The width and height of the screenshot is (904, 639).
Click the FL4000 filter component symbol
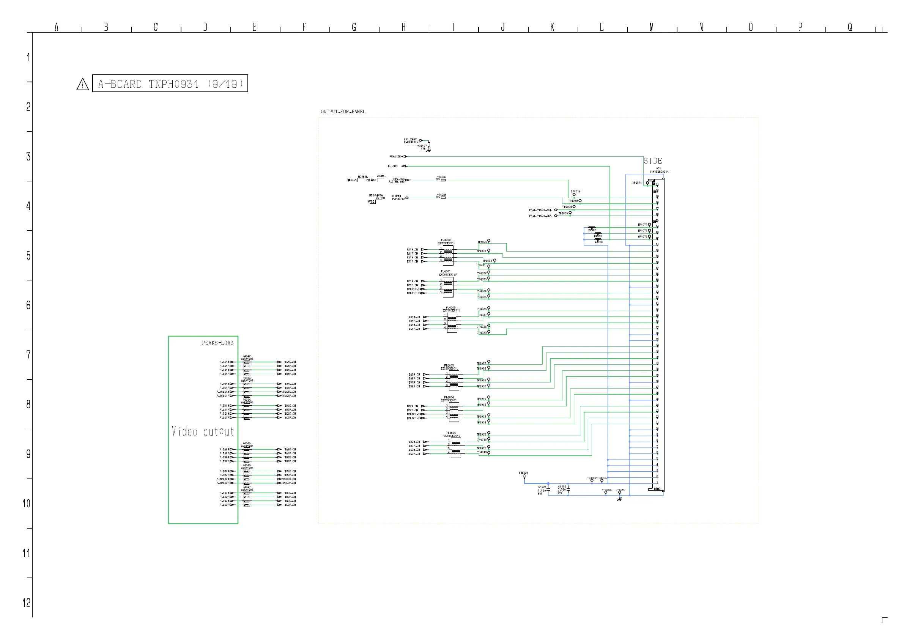448,255
